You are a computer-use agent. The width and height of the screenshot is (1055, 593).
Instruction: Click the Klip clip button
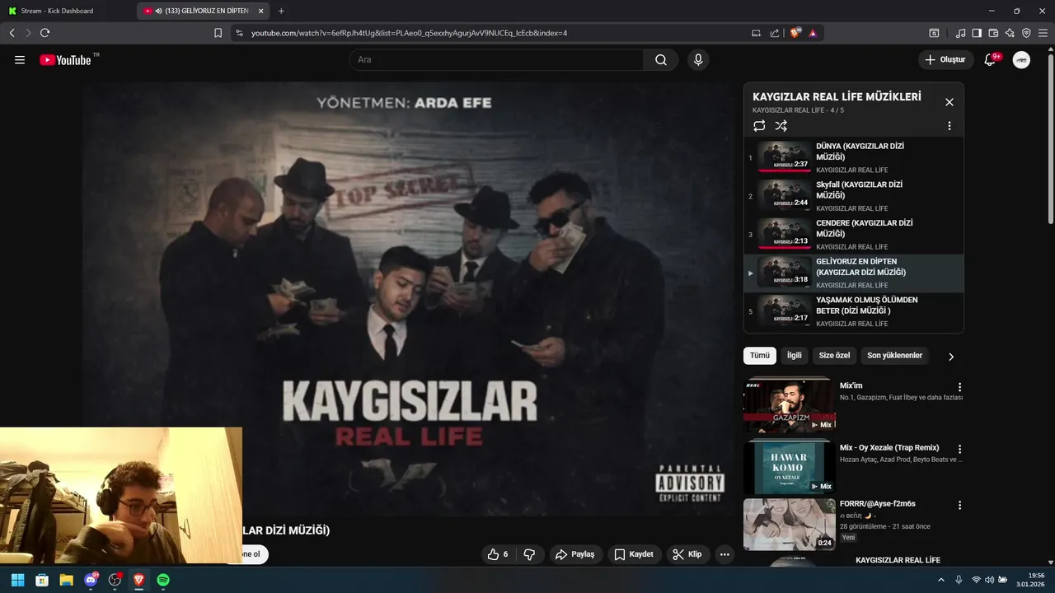click(687, 554)
